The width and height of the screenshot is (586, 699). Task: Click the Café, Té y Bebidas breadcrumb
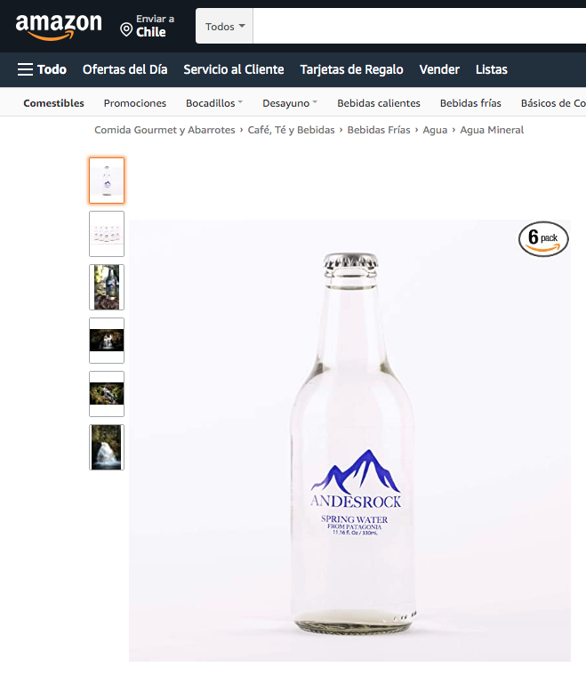[291, 130]
